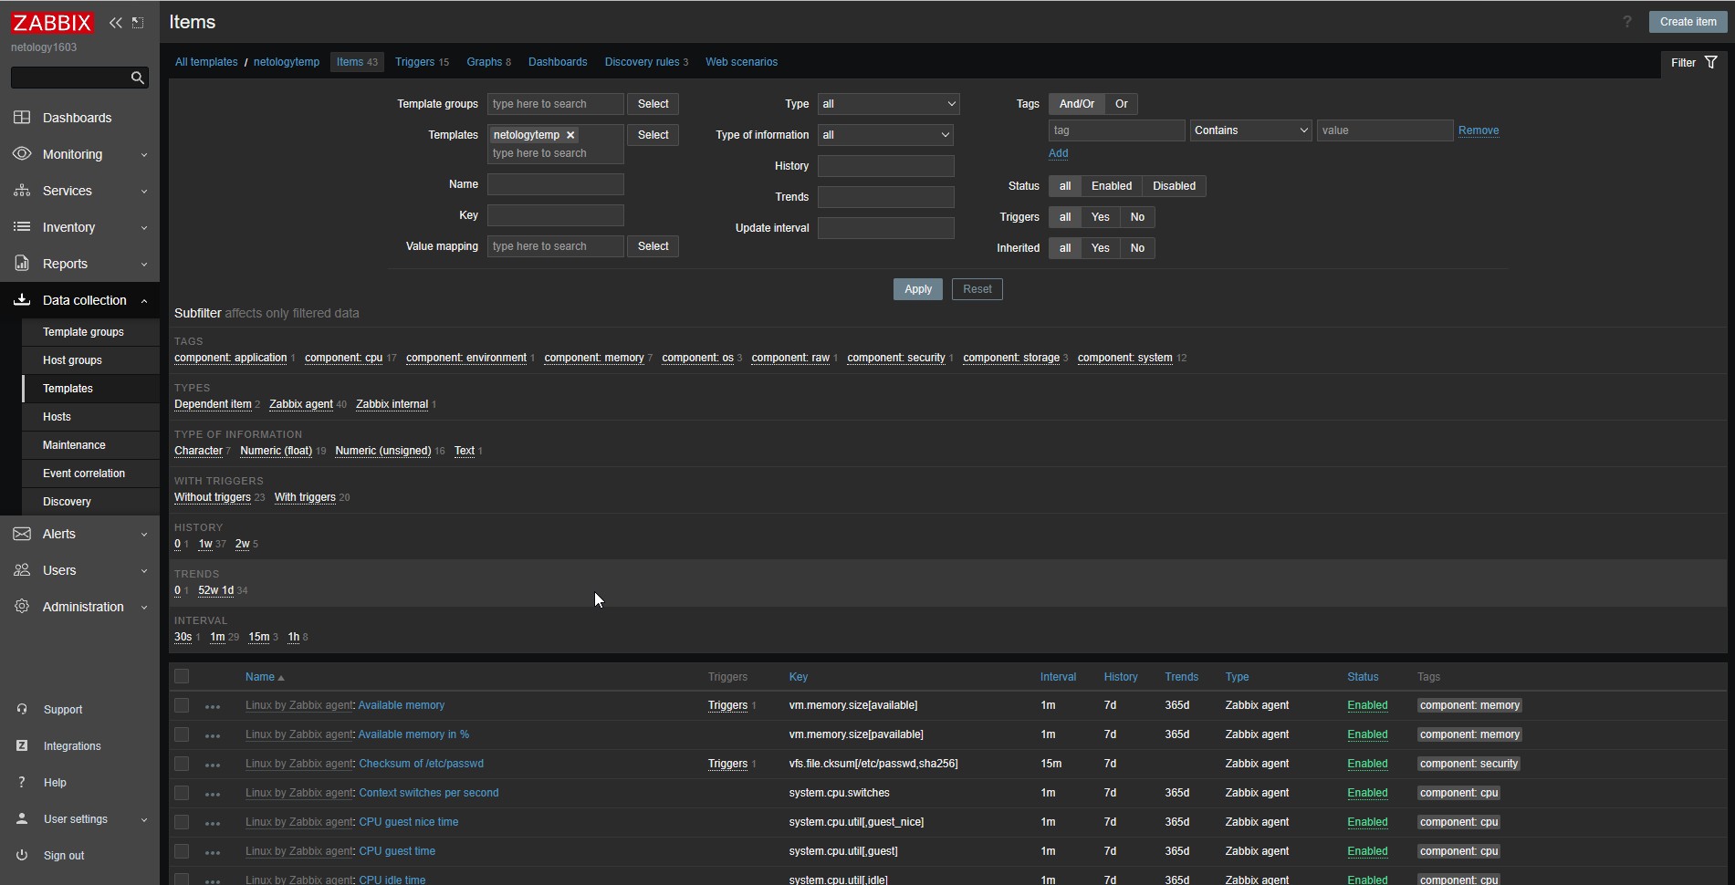Click the Support headset icon
Viewport: 1735px width, 885px height.
tap(22, 710)
